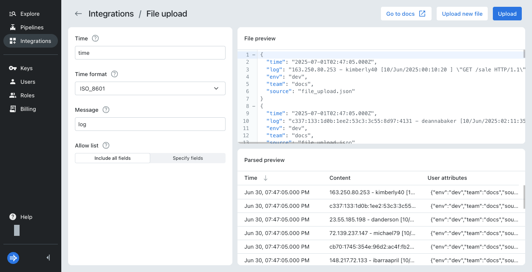Click the File preview vertical scrollbar

point(524,54)
